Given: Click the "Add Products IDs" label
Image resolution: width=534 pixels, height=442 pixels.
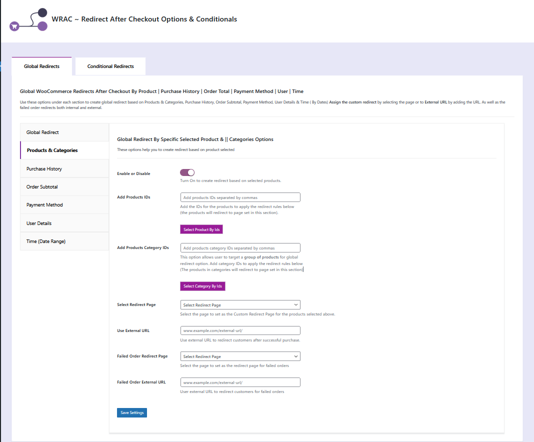Looking at the screenshot, I should [133, 197].
